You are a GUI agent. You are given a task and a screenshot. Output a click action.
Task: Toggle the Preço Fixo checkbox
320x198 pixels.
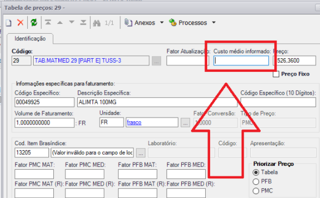click(x=276, y=74)
